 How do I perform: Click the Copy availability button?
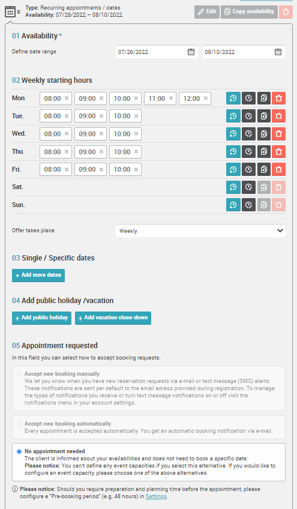249,11
